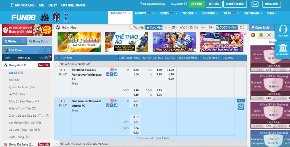Screen dimensions: 290x147
Task: Open the CASINO menu
Action: point(169,13)
